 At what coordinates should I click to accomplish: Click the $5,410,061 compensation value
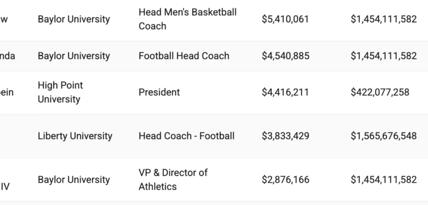click(x=285, y=19)
